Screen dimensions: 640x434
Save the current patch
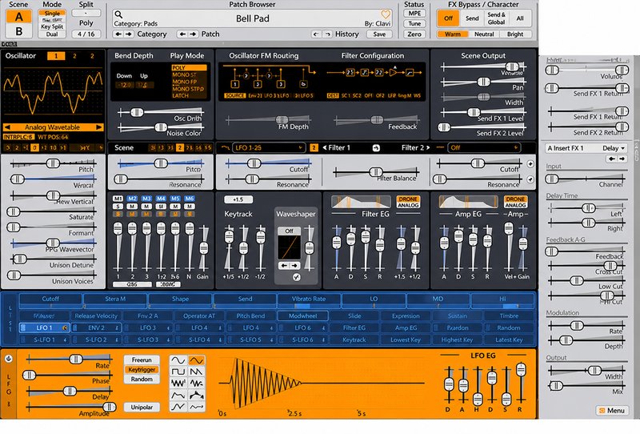pyautogui.click(x=379, y=34)
